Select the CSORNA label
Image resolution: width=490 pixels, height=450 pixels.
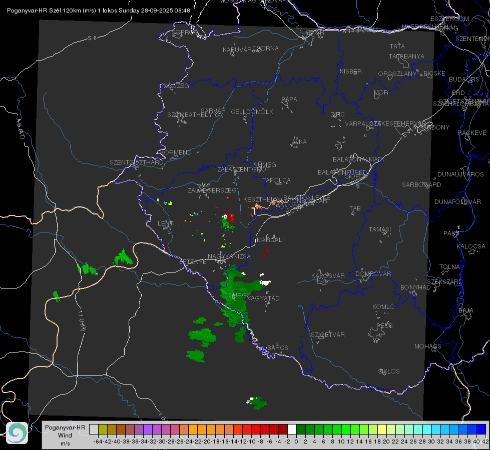tap(265, 48)
